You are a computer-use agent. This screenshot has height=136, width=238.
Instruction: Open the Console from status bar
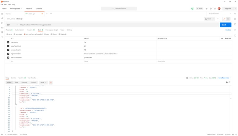pyautogui.click(x=23, y=135)
